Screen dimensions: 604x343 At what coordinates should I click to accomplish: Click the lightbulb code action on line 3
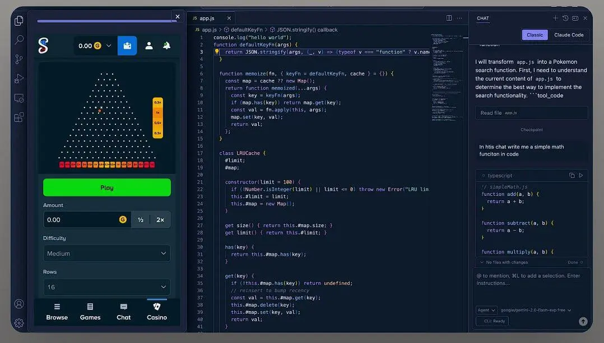point(217,51)
